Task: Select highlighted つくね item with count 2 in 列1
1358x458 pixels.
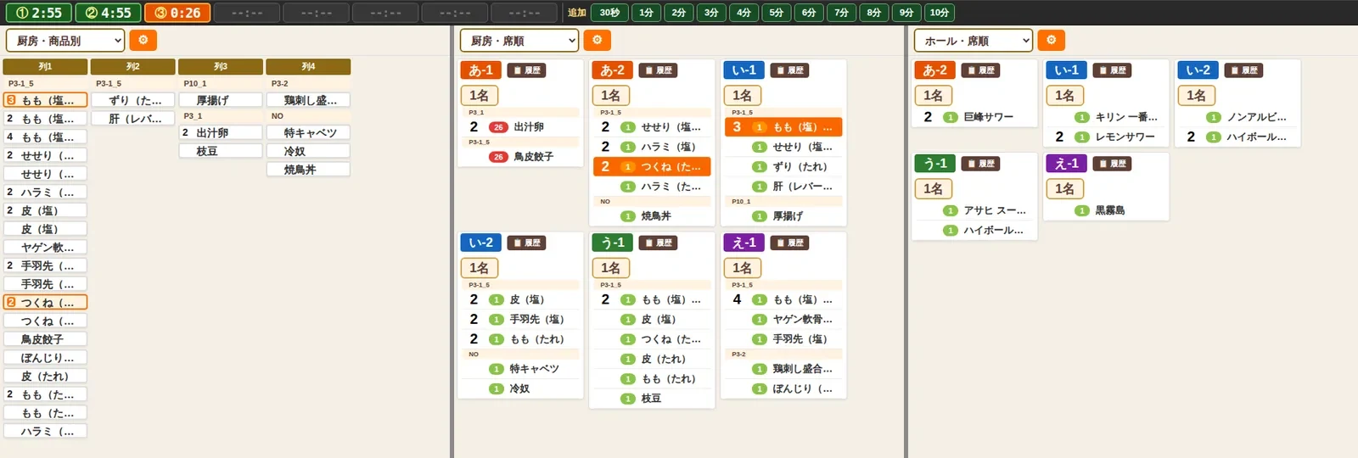Action: point(45,303)
